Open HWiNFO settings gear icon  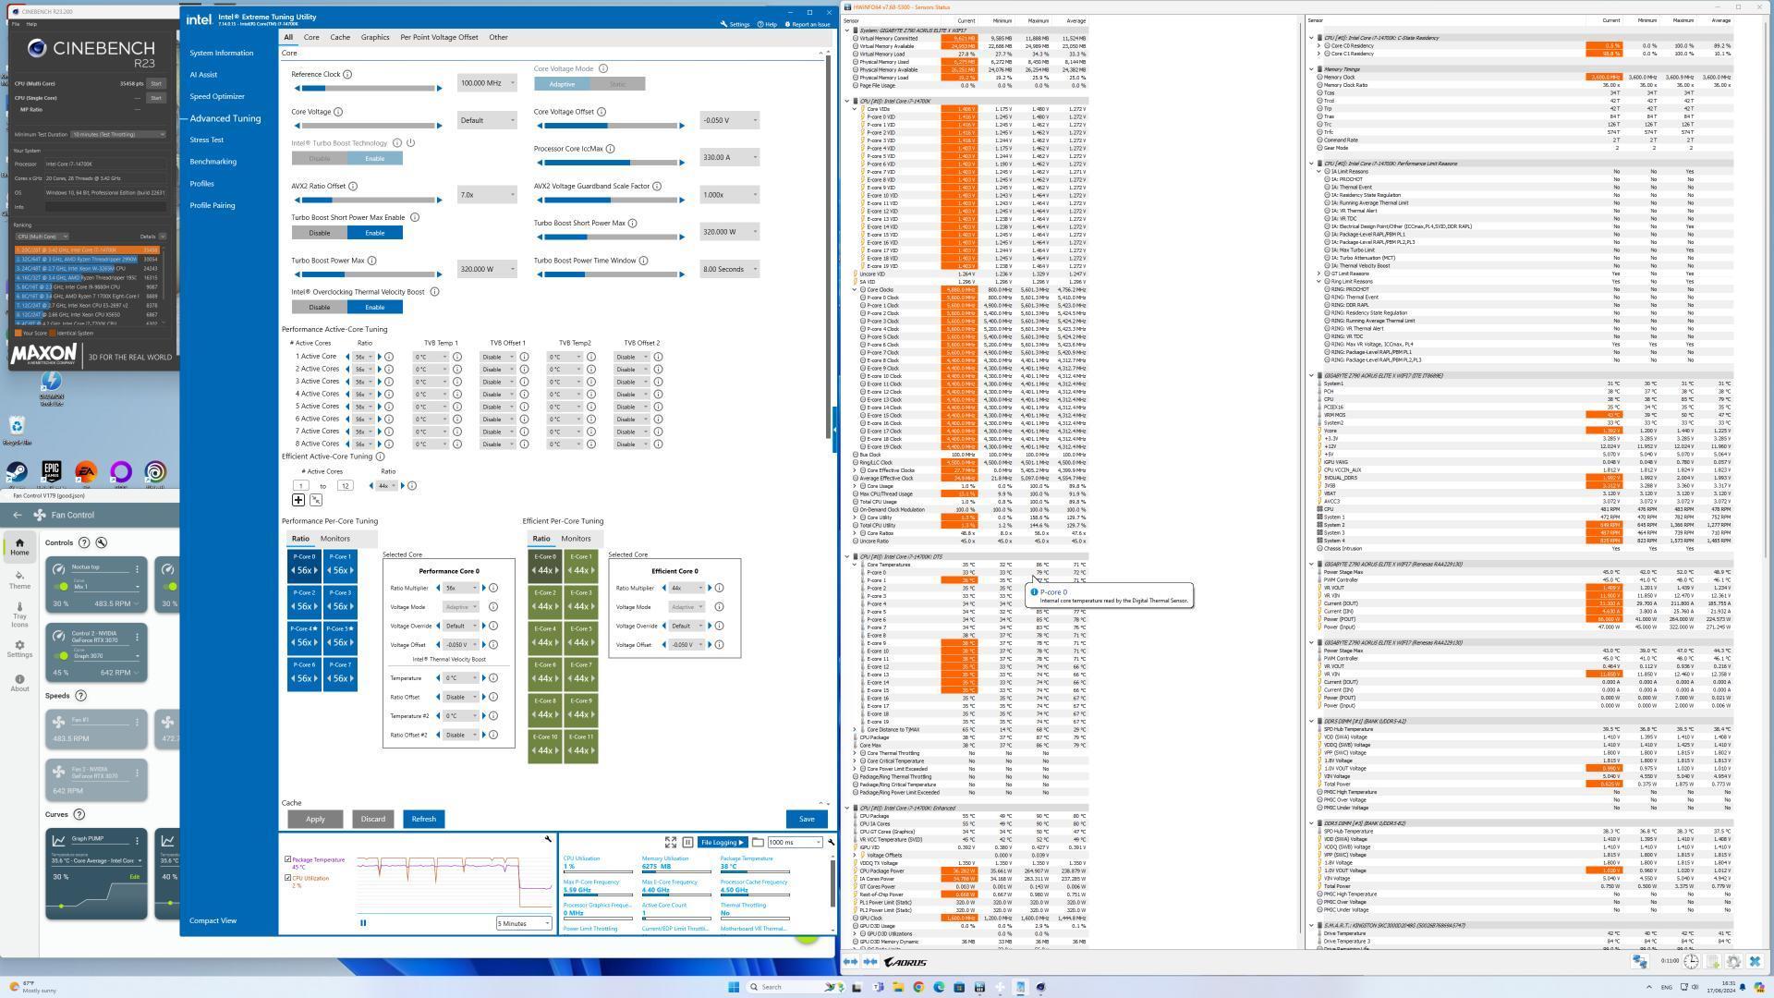coord(1733,962)
